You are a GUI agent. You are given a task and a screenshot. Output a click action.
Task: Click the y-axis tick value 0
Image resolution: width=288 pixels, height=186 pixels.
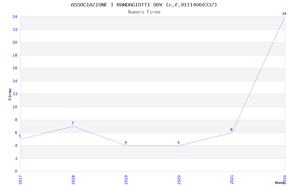(x=16, y=171)
